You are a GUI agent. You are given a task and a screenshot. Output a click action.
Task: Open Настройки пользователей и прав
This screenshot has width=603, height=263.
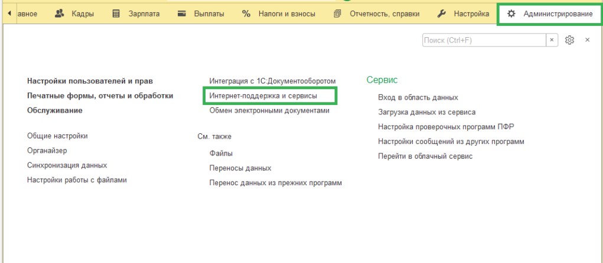(x=94, y=81)
